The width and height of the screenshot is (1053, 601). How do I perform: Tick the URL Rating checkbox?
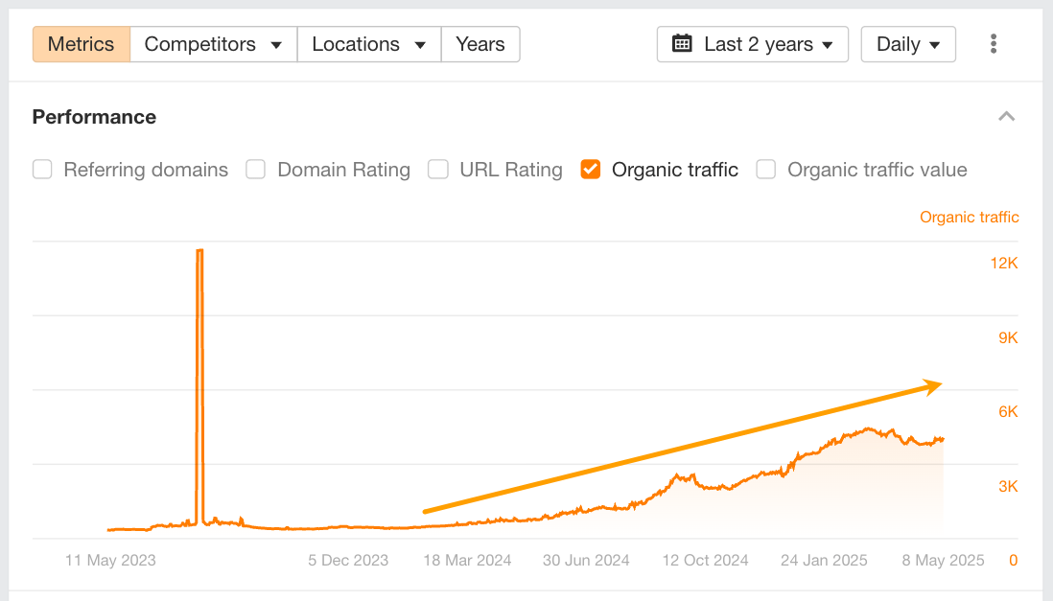click(437, 170)
